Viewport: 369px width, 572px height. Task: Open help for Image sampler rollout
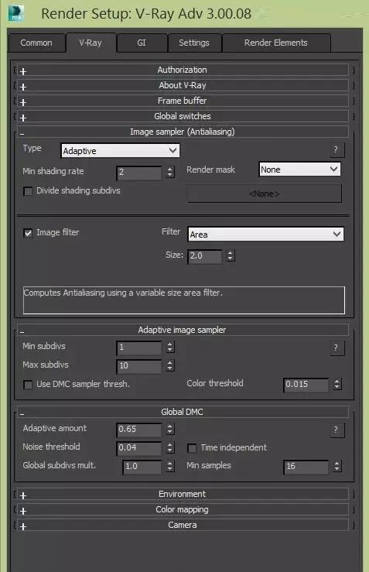(x=337, y=149)
